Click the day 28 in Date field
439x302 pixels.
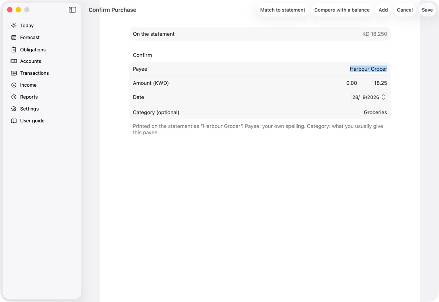click(356, 97)
